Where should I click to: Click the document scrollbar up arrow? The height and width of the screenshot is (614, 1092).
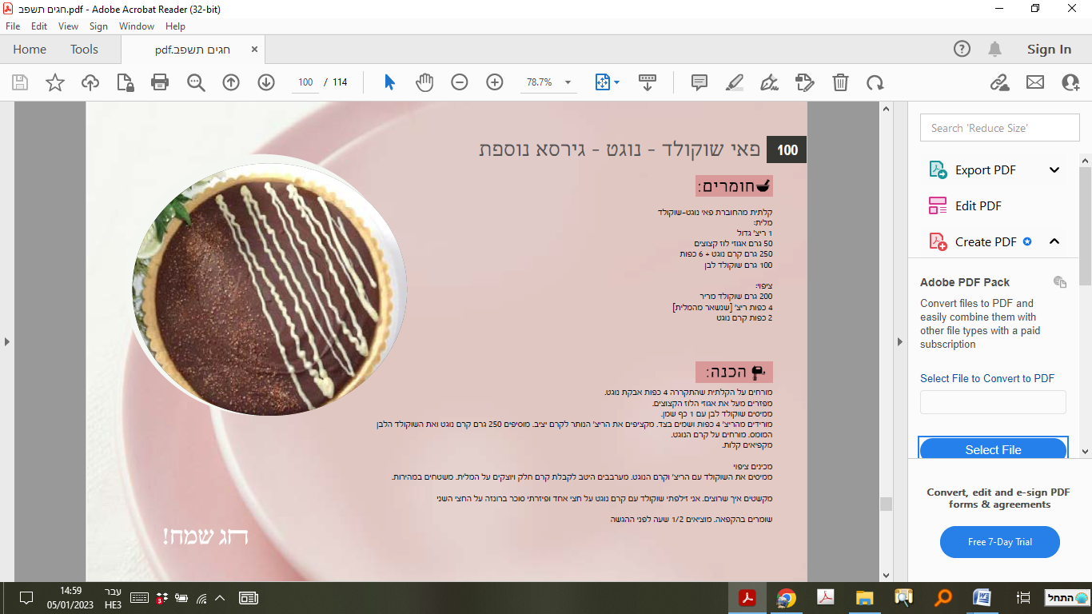pos(885,108)
